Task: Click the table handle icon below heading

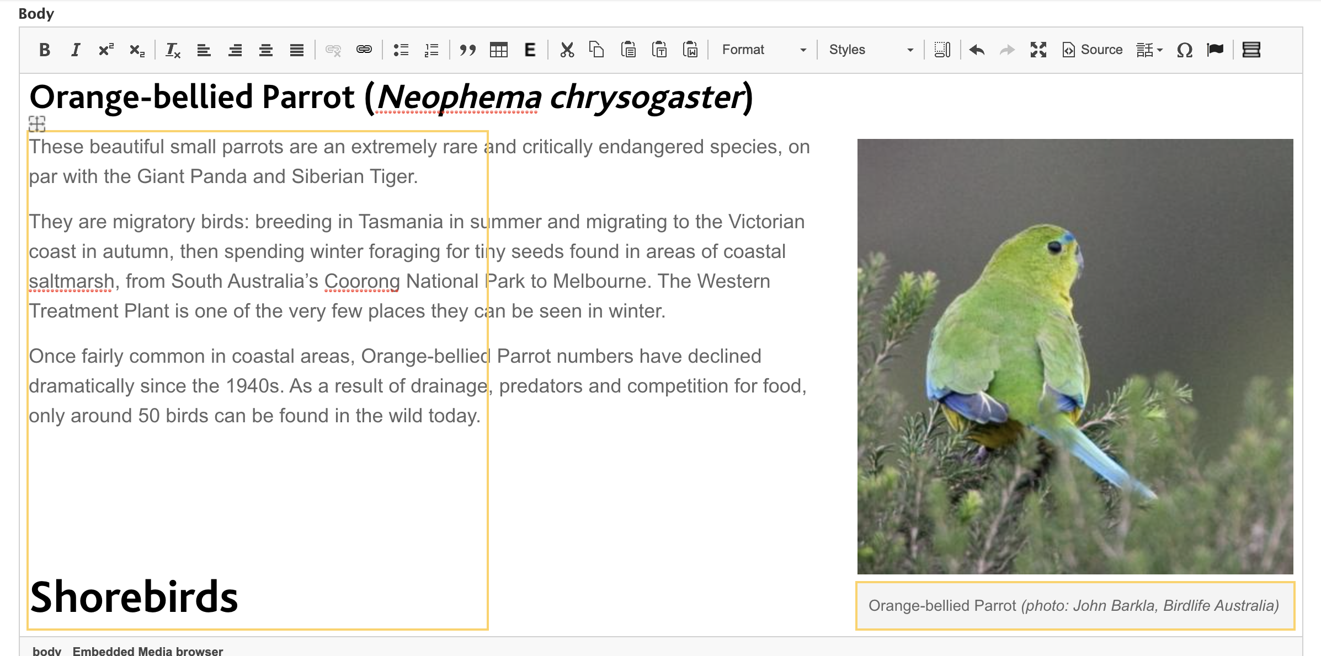Action: pos(37,124)
